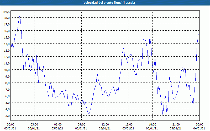Viewport: 210px width, 131px height.
Task: Click the '11,0' y-axis value
Action: [7, 63]
